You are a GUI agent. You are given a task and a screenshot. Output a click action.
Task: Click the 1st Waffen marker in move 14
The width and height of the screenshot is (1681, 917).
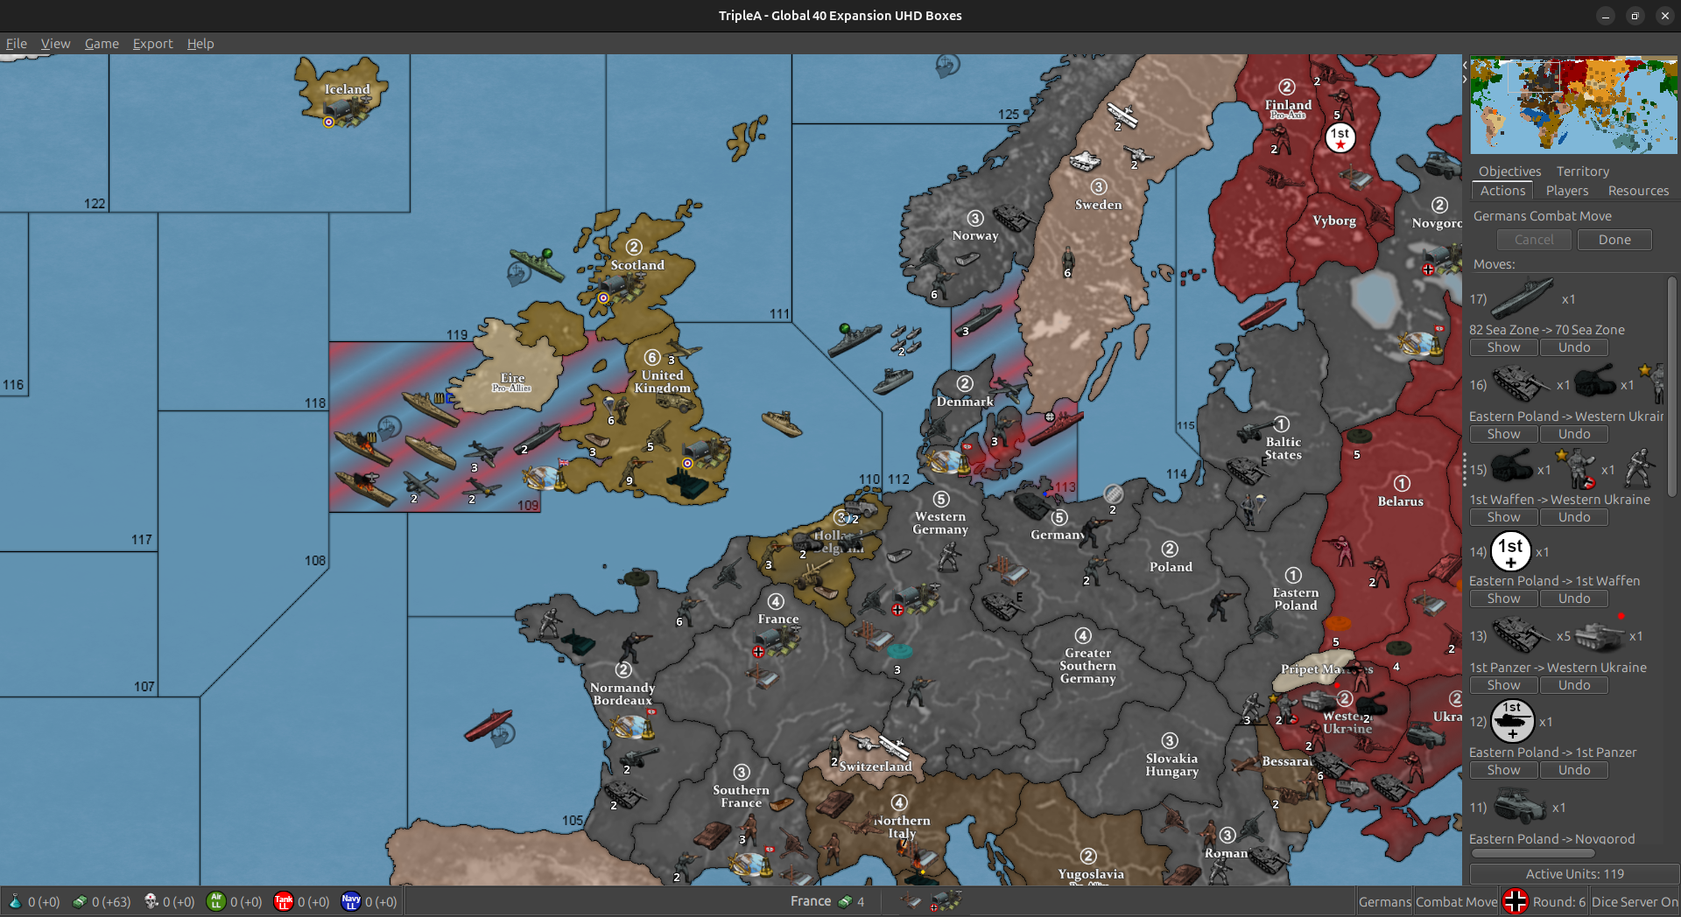click(1511, 551)
